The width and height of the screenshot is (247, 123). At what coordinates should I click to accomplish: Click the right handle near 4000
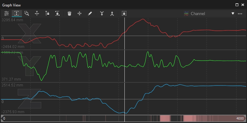tap(245, 118)
